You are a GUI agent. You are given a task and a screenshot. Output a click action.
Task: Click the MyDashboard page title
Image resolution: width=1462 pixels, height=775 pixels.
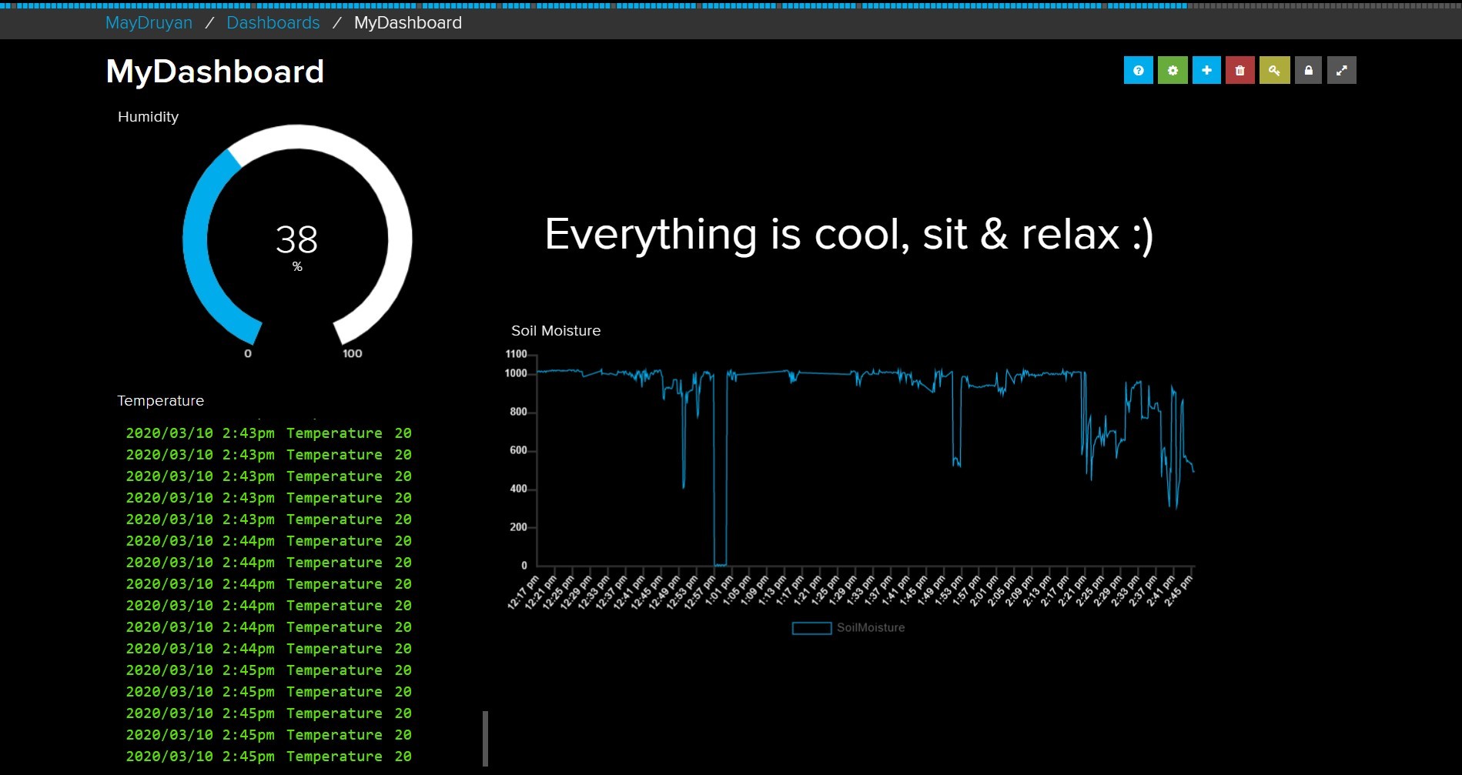click(x=215, y=71)
